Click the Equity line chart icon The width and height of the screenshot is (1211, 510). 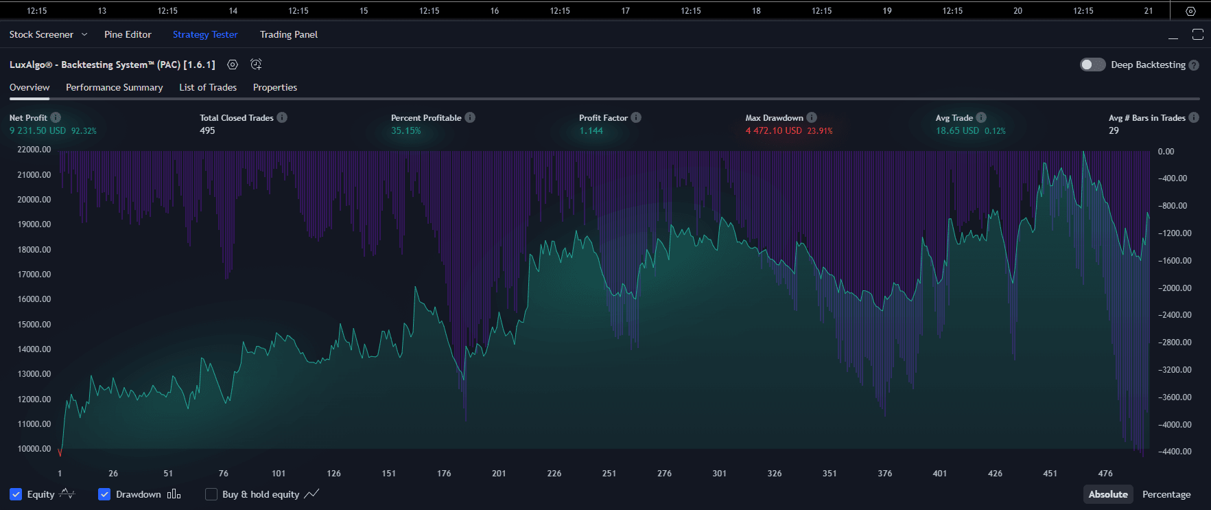click(67, 494)
